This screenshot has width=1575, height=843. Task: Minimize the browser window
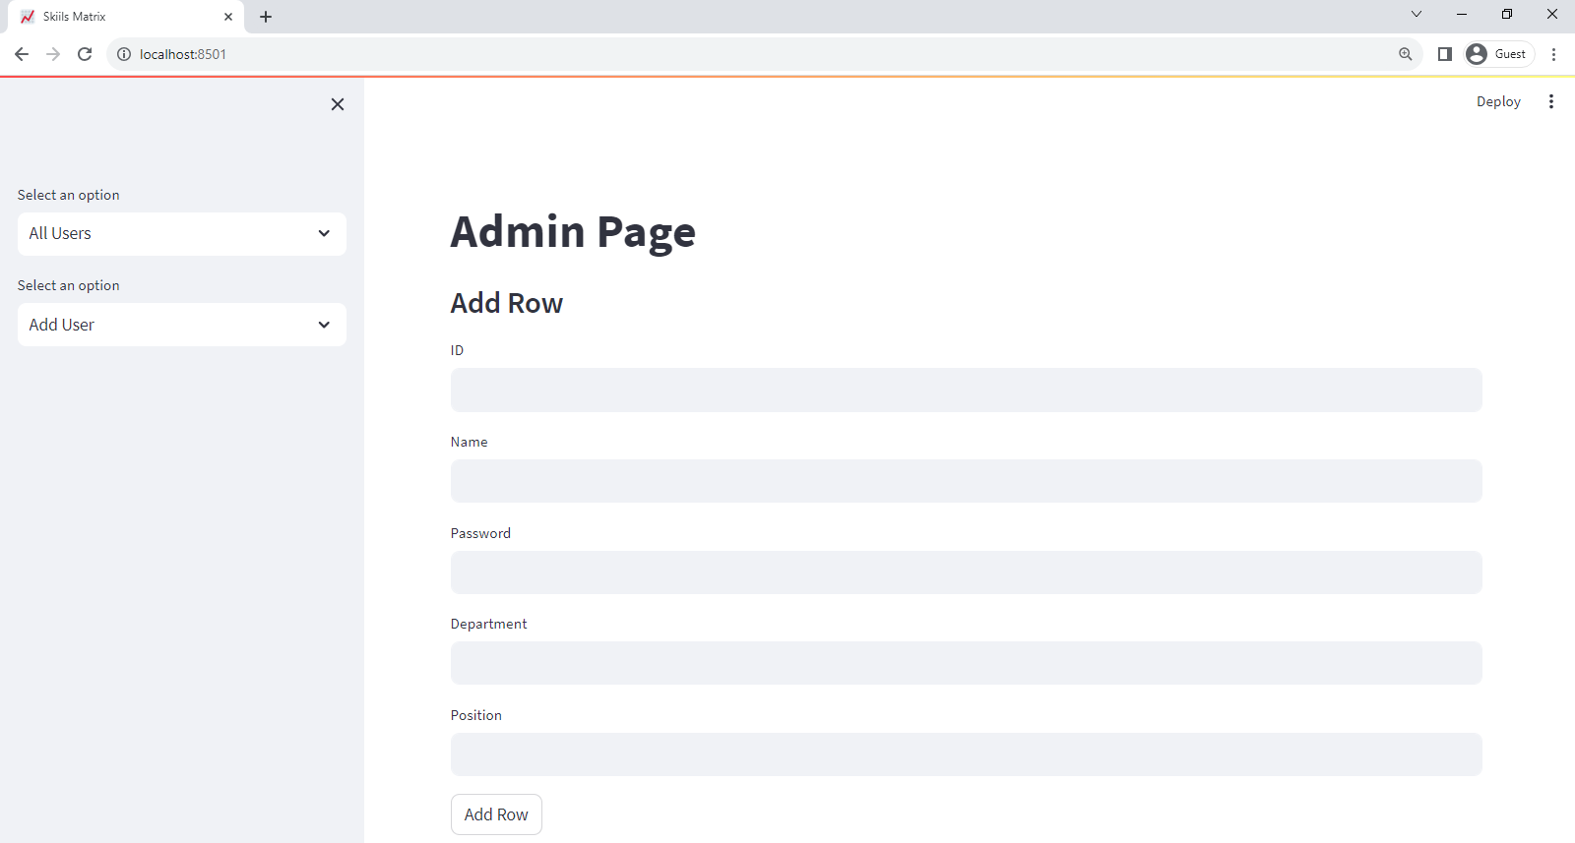coord(1462,14)
